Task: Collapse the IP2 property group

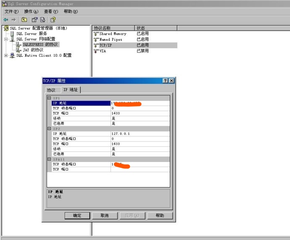Action: [x=49, y=129]
